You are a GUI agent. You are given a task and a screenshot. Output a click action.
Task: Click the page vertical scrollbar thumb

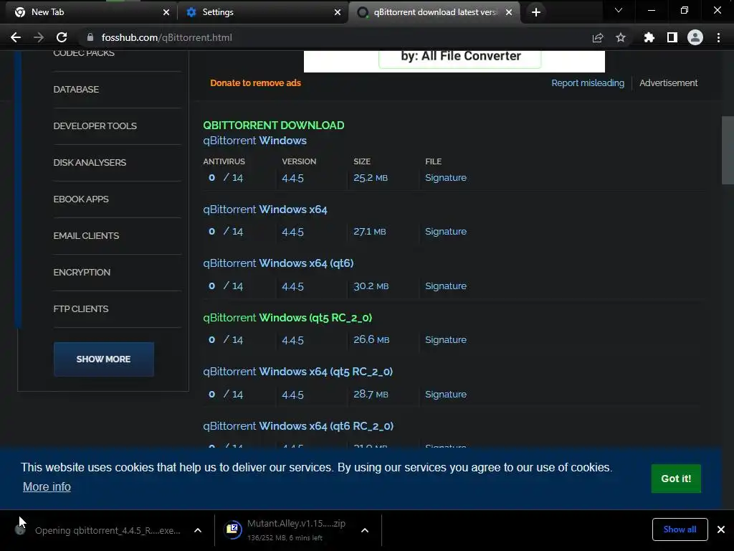[x=728, y=150]
